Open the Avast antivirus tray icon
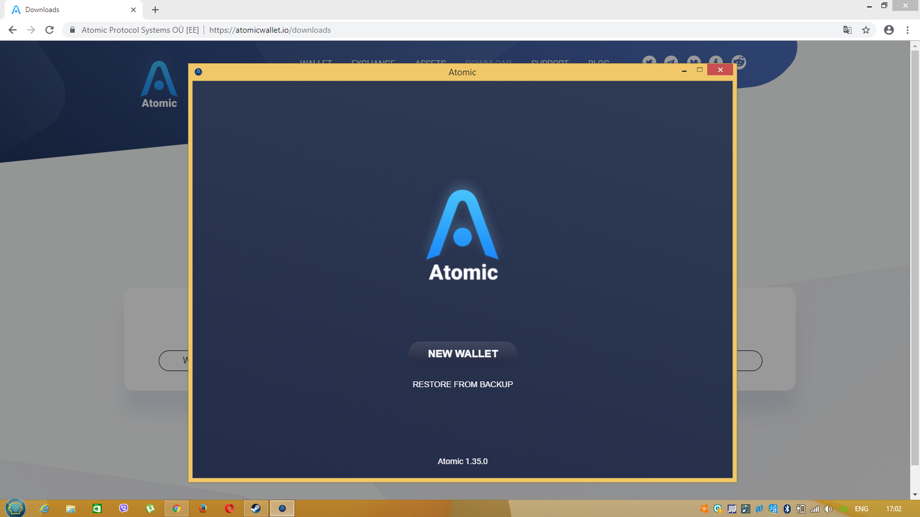 pyautogui.click(x=704, y=508)
